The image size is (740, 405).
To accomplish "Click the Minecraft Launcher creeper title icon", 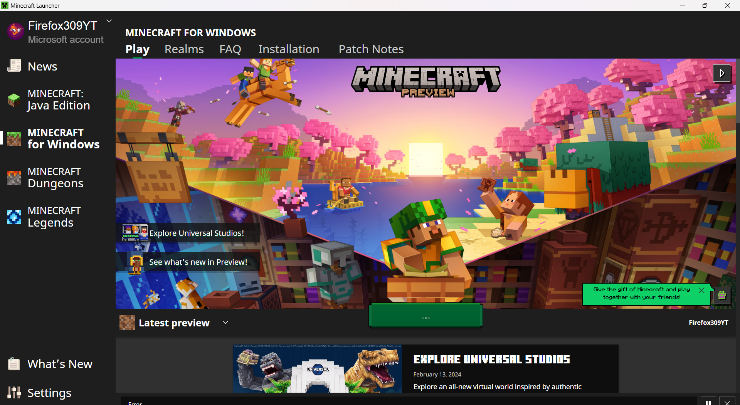I will pos(5,5).
